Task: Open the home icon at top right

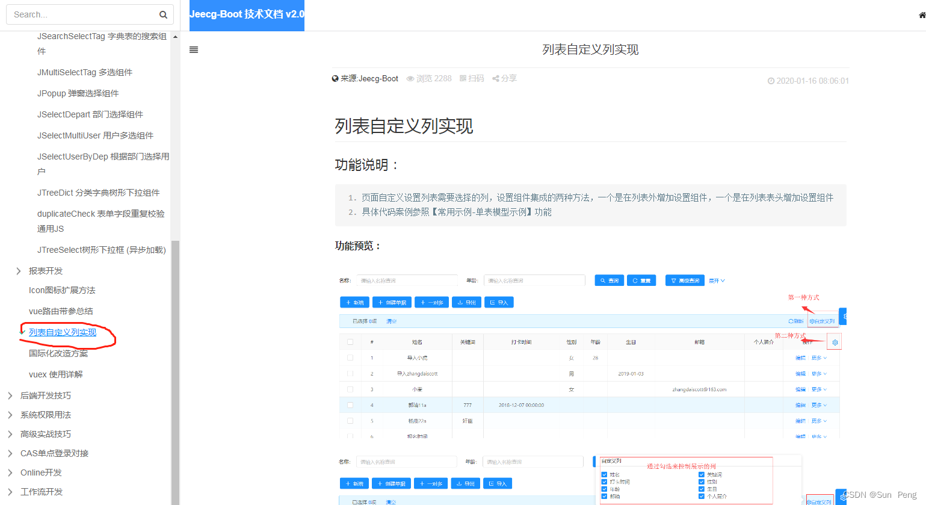Action: click(x=922, y=15)
